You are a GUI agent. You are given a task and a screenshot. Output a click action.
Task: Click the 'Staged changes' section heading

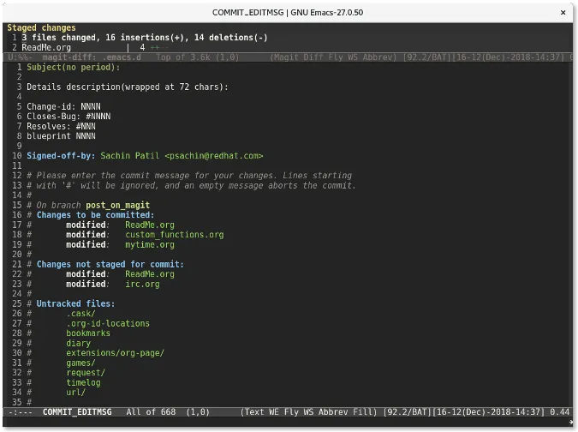[41, 28]
